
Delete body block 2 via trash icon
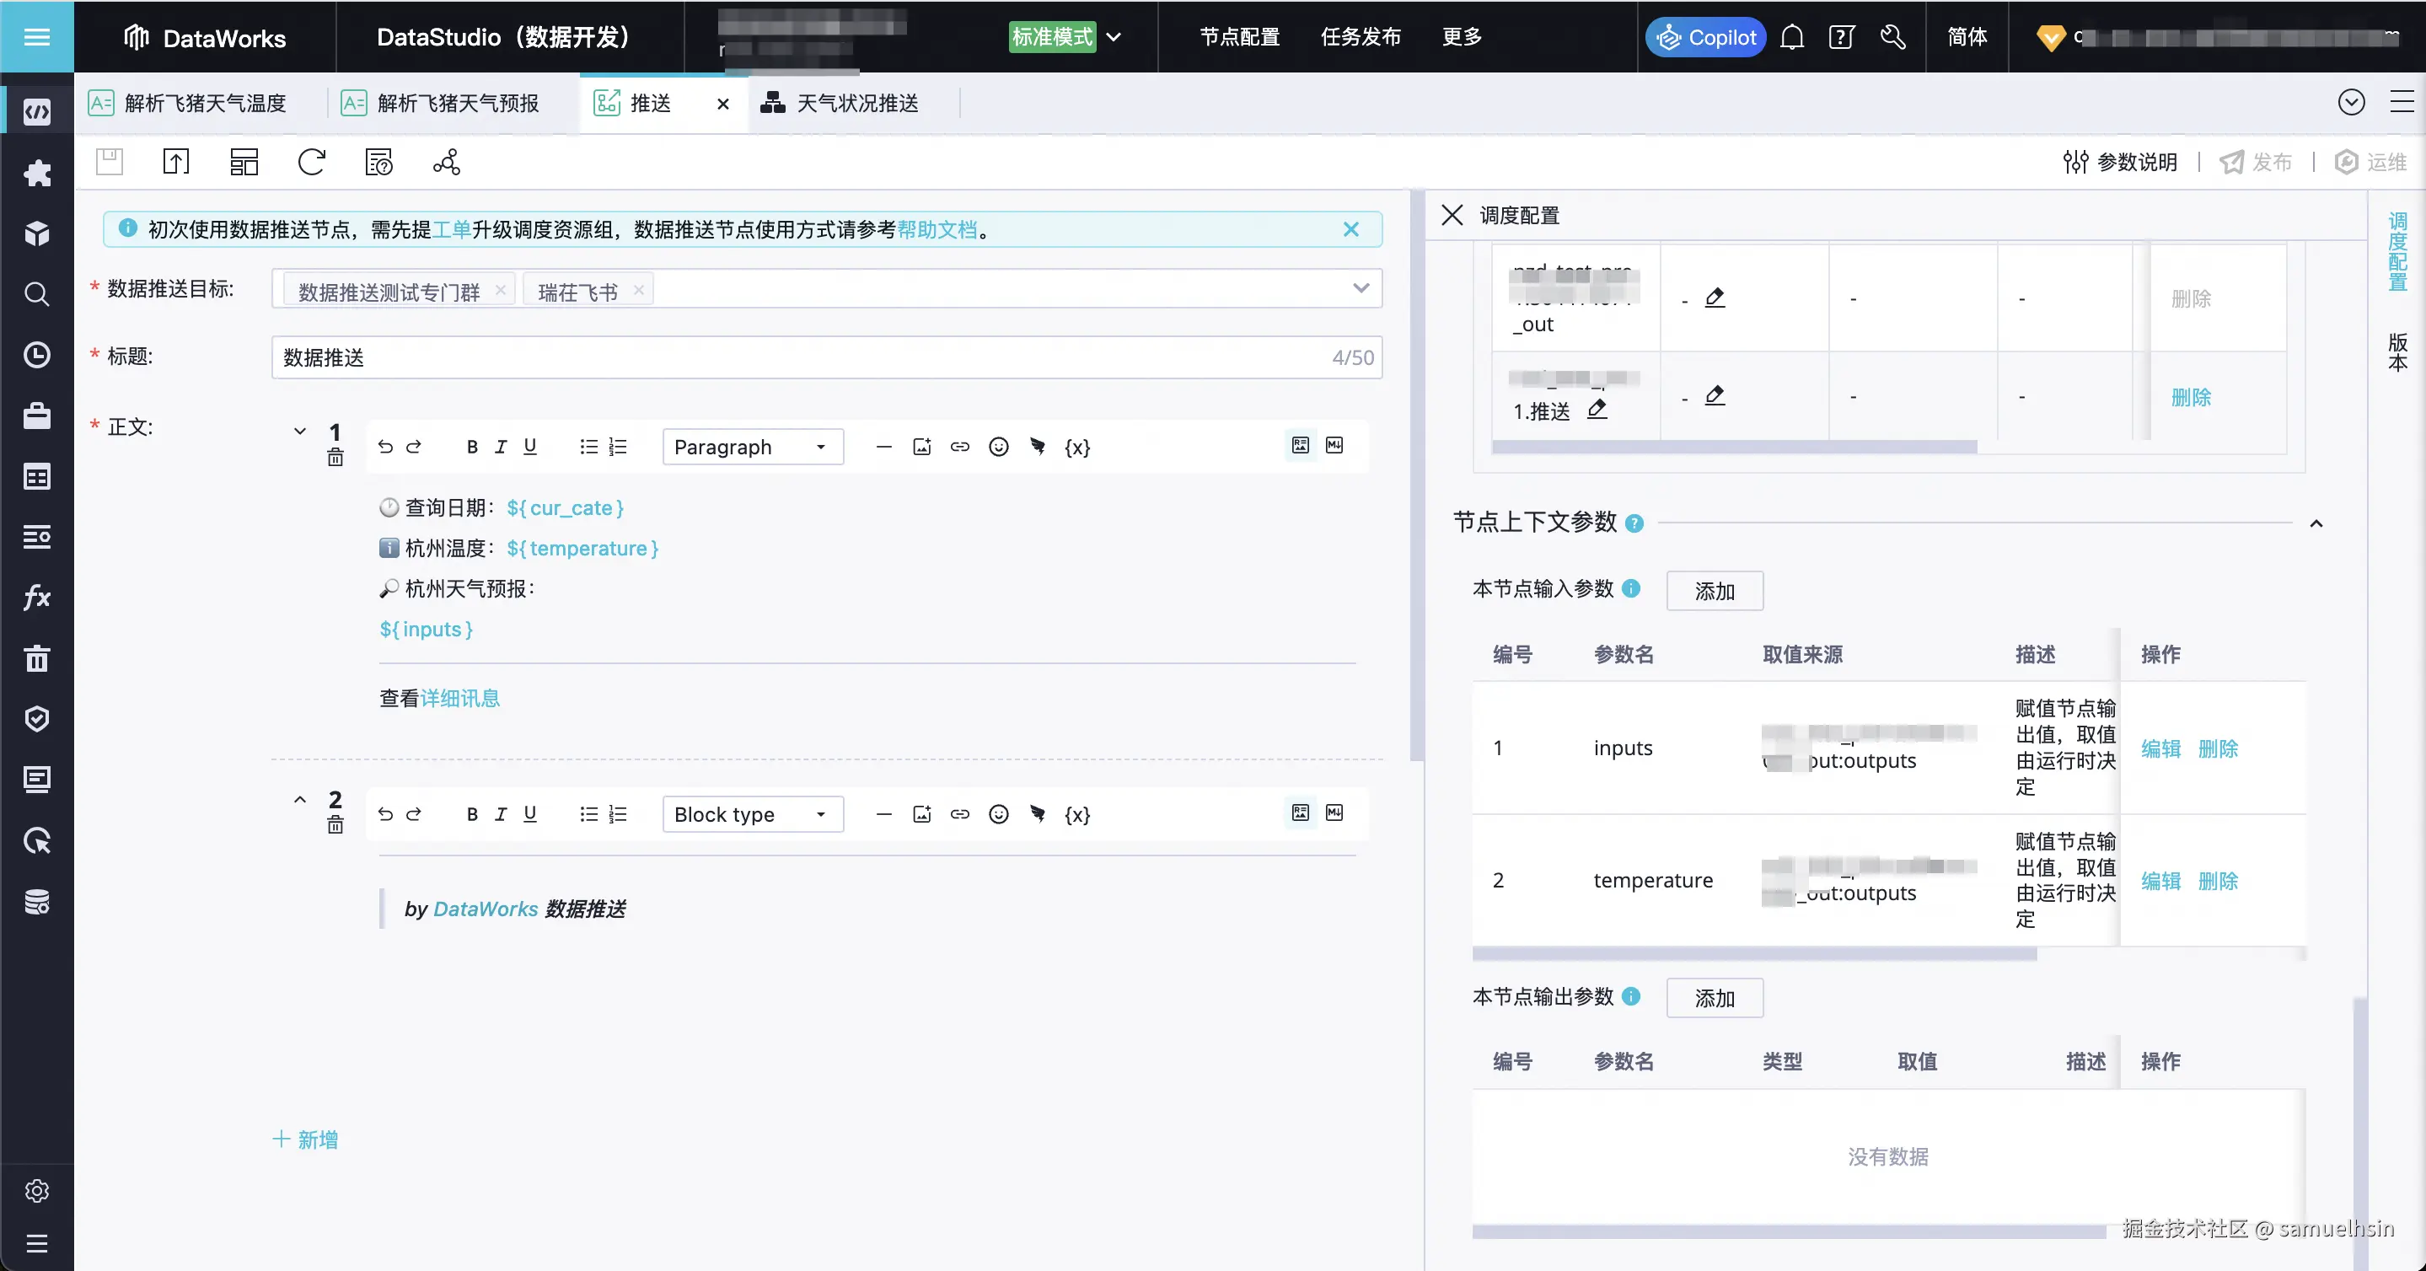click(335, 826)
